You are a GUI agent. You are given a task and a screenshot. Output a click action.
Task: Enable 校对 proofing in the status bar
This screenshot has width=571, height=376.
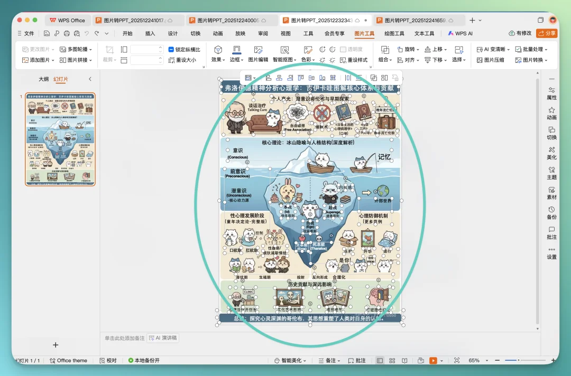[108, 361]
